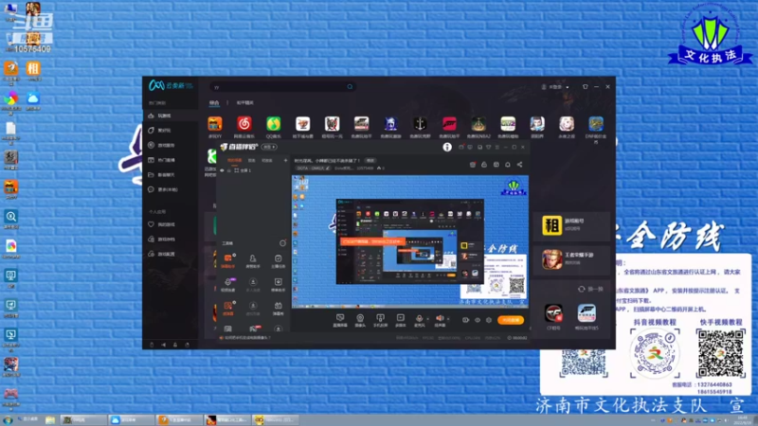
Task: Launch the PVZ2 game icon in launcher row
Action: coord(508,124)
